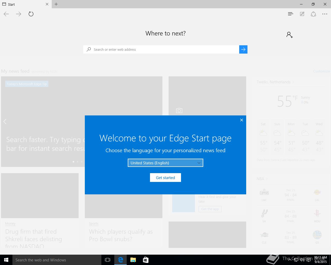Image resolution: width=331 pixels, height=265 pixels.
Task: Open Task View from taskbar
Action: tap(108, 260)
